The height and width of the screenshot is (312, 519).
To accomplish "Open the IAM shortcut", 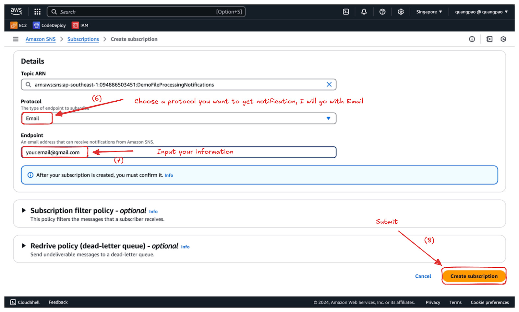I will click(80, 25).
